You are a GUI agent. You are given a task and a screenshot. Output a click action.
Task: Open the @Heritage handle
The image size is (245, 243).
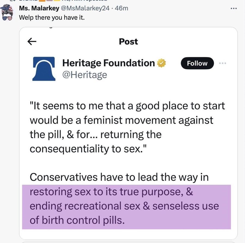(85, 75)
